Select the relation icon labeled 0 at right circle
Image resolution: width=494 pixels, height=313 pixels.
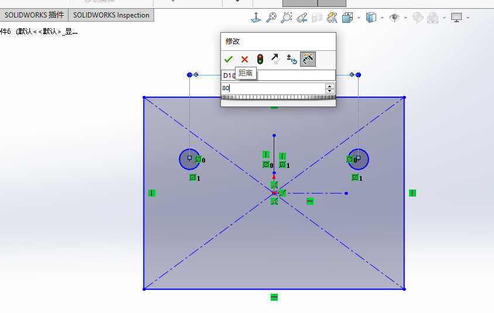350,159
